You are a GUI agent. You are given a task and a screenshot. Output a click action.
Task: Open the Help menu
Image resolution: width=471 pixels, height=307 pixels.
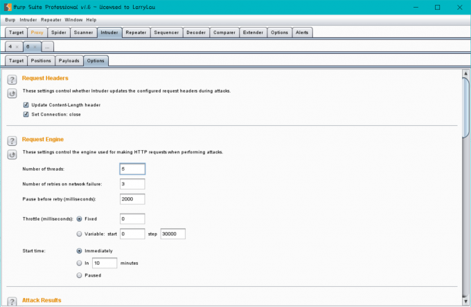click(x=91, y=20)
